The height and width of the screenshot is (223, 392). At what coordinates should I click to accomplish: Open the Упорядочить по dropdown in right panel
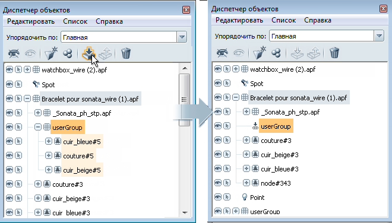pyautogui.click(x=379, y=36)
